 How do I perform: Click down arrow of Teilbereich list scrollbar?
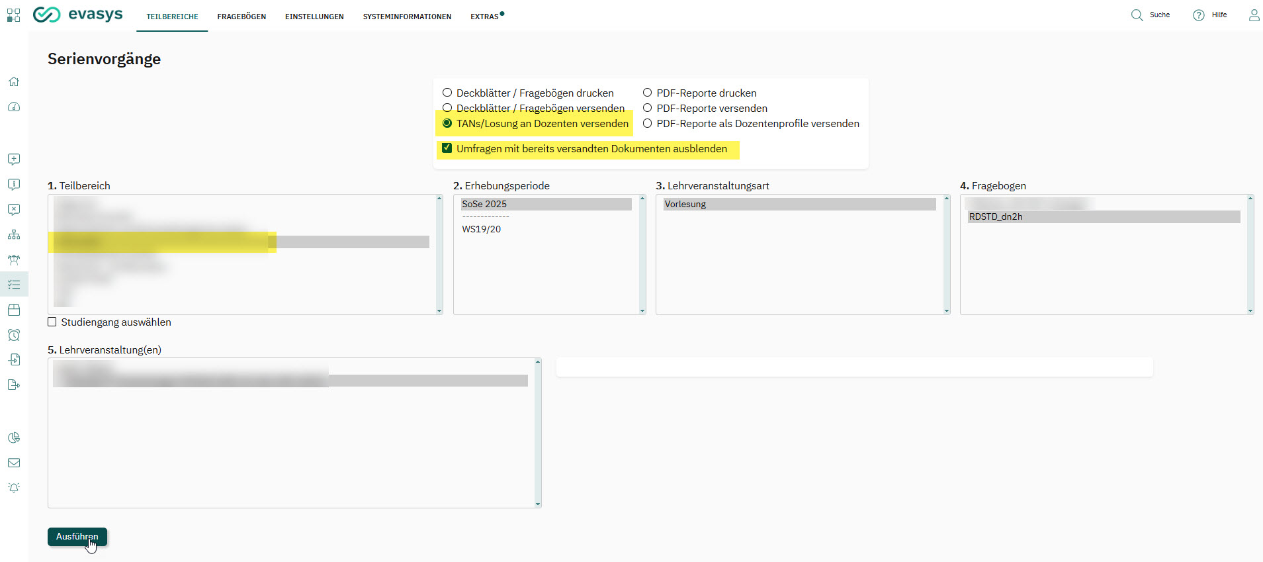[x=439, y=310]
